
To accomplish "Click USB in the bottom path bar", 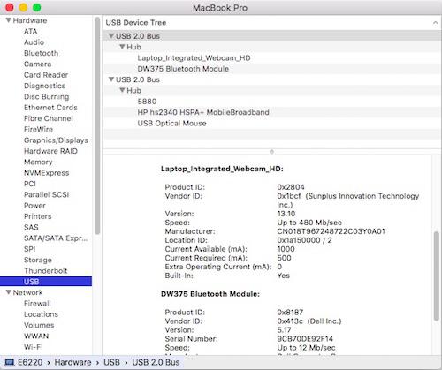I will point(111,362).
